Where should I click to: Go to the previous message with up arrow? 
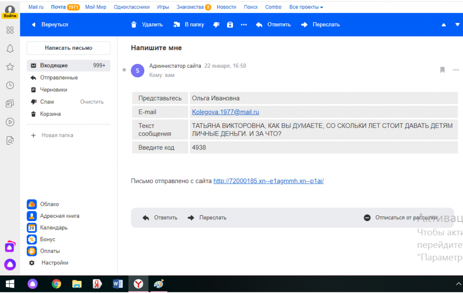point(444,25)
